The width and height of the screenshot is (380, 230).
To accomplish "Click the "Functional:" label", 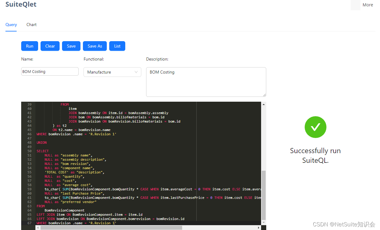I will [x=94, y=59].
